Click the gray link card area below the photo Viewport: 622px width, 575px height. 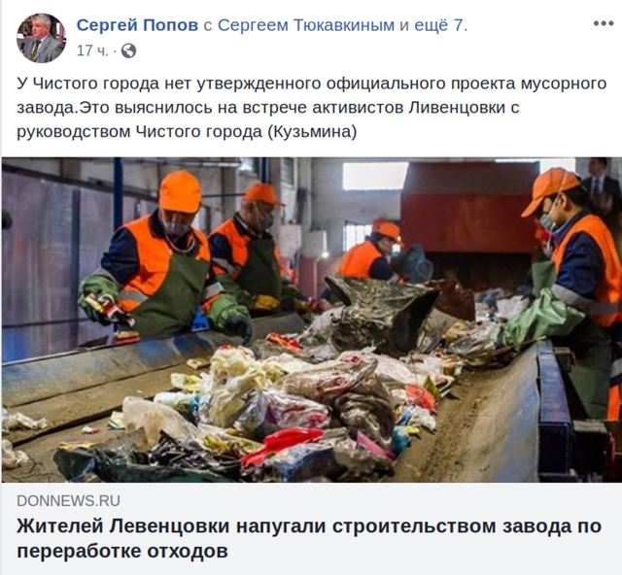click(312, 528)
